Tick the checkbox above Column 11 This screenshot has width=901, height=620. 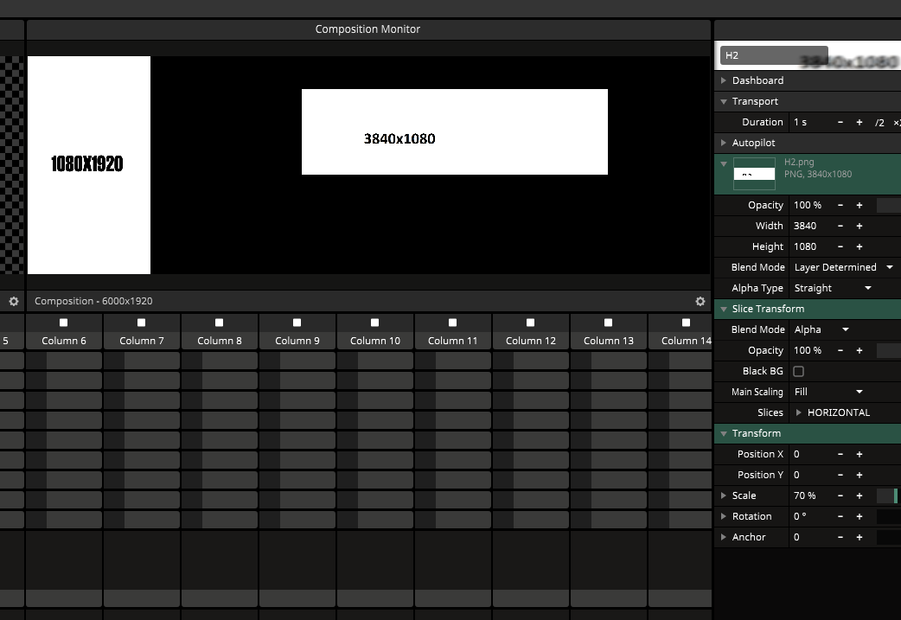pyautogui.click(x=452, y=323)
